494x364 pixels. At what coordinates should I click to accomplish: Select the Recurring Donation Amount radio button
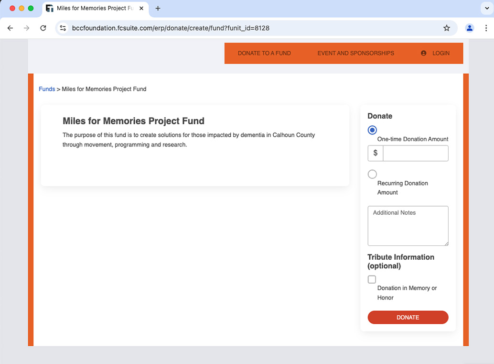(x=372, y=174)
